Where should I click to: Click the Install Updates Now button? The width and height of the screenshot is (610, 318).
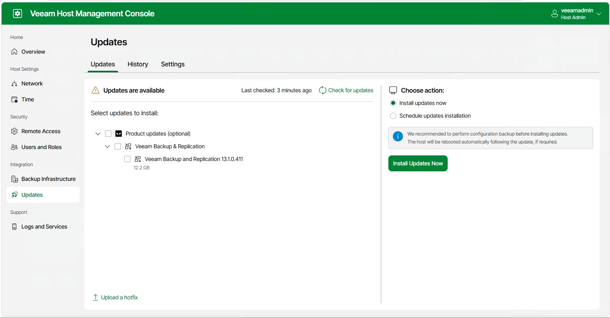pos(418,163)
